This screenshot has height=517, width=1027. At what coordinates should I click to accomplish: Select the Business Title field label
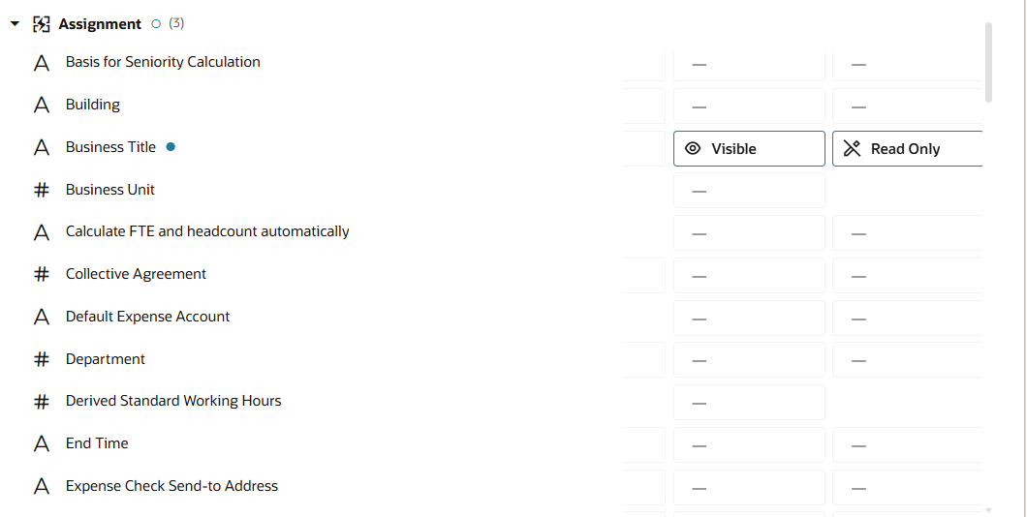coord(110,147)
